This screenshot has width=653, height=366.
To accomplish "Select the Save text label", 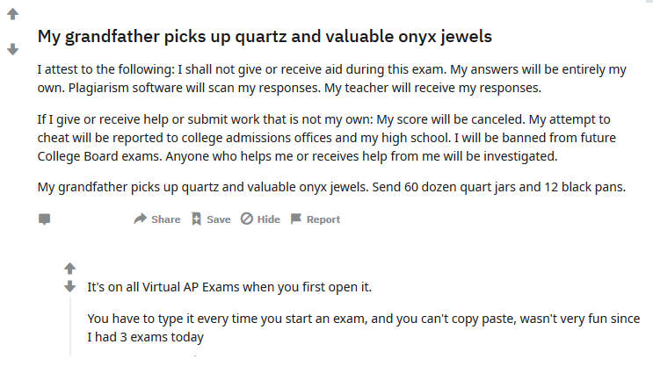I will tap(219, 219).
